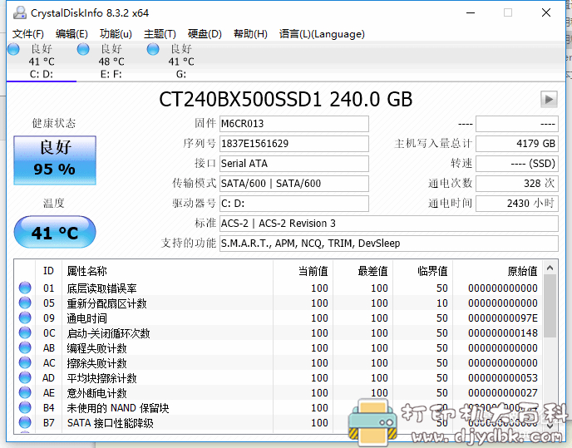572x448 pixels.
Task: Select attribute name 平均块擦除计数
Action: click(x=101, y=378)
